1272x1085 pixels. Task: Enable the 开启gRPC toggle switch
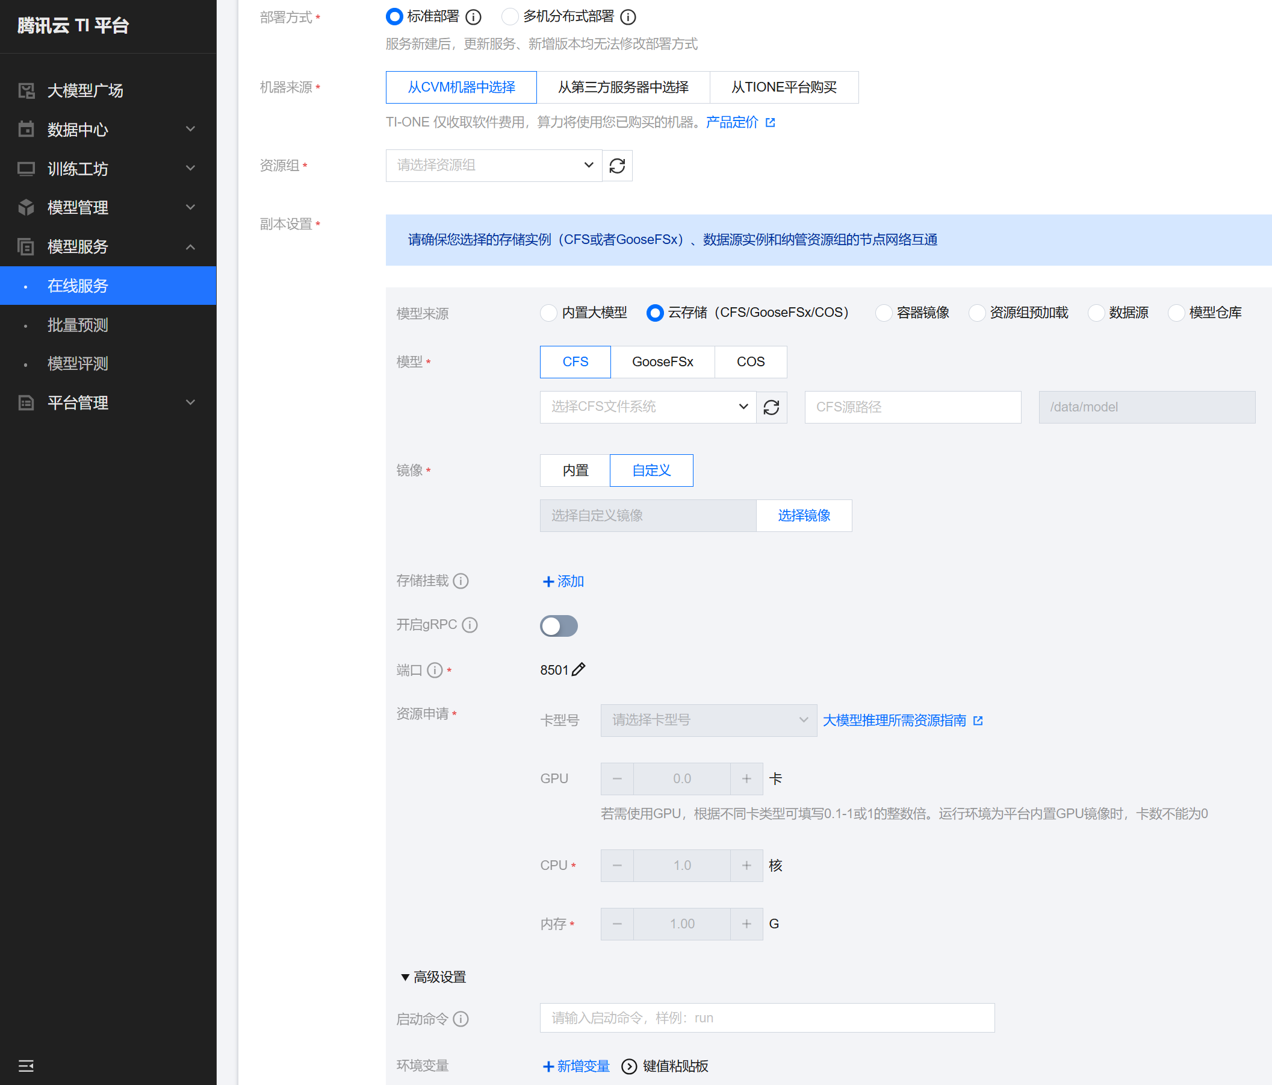coord(559,625)
